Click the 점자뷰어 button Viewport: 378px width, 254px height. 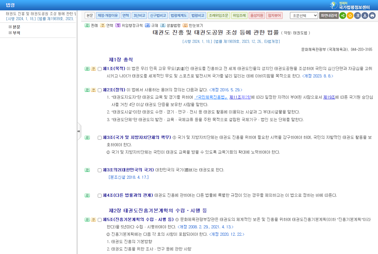274,15
